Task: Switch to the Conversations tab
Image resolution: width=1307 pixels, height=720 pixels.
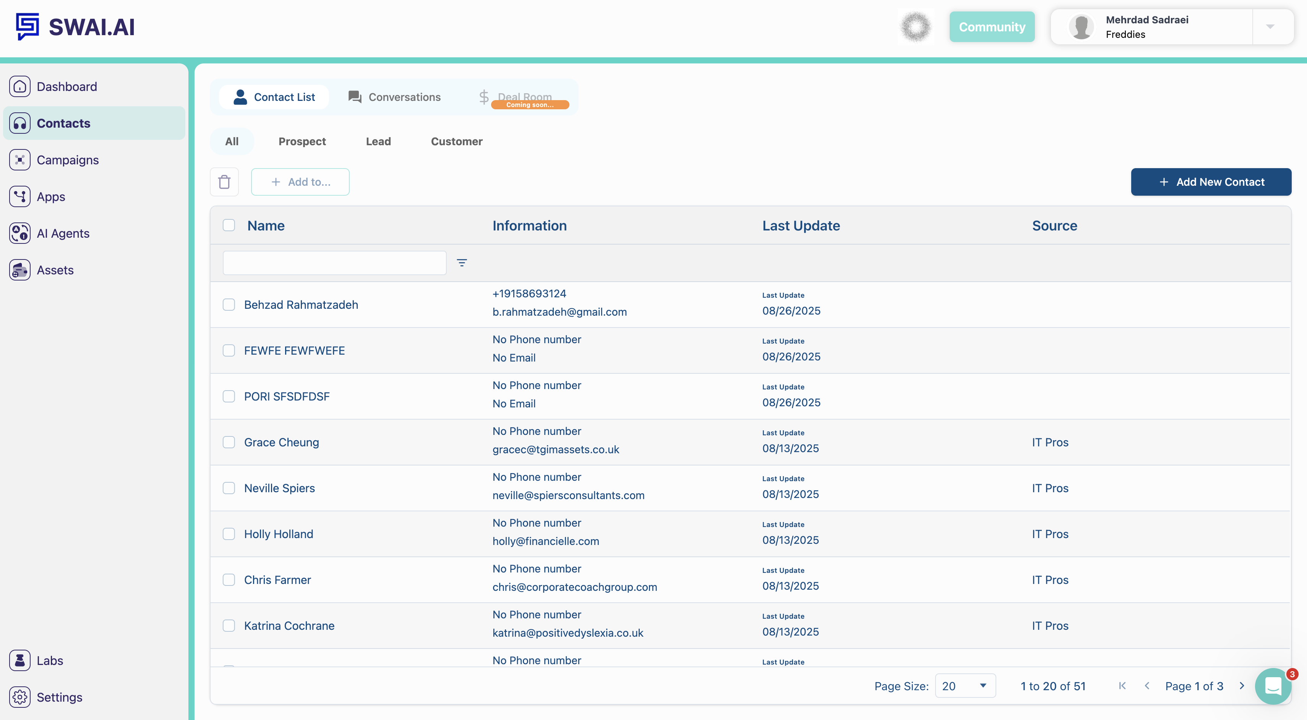Action: coord(394,97)
